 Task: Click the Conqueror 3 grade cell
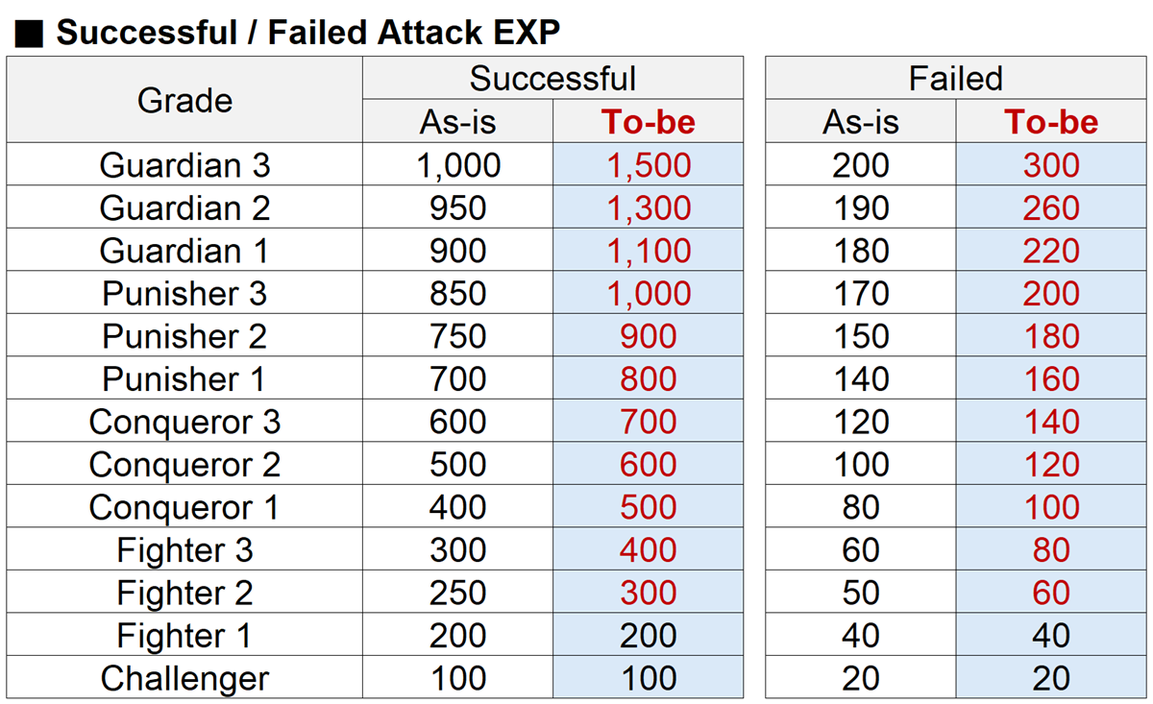(184, 422)
